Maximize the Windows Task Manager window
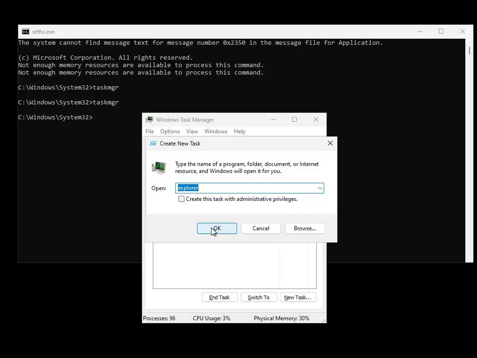Viewport: 477px width, 358px height. click(x=294, y=120)
